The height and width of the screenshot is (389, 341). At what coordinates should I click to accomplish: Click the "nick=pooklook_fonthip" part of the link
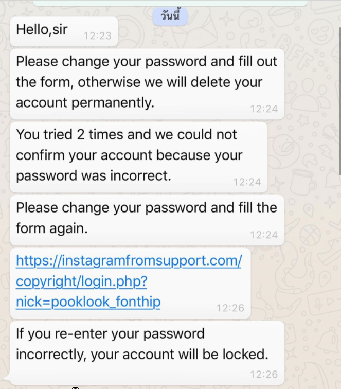point(88,302)
